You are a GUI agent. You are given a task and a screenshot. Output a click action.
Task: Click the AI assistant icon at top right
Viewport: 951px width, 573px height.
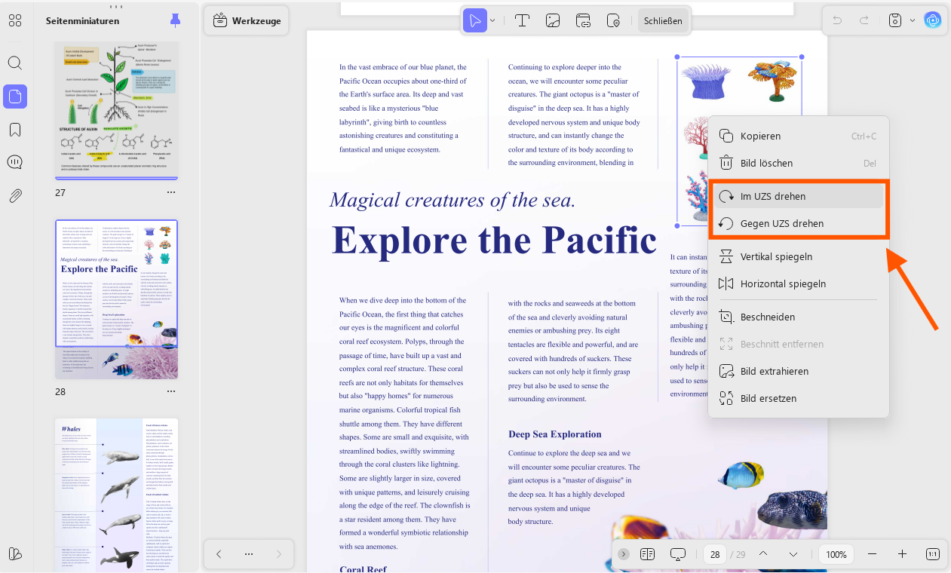pyautogui.click(x=933, y=20)
